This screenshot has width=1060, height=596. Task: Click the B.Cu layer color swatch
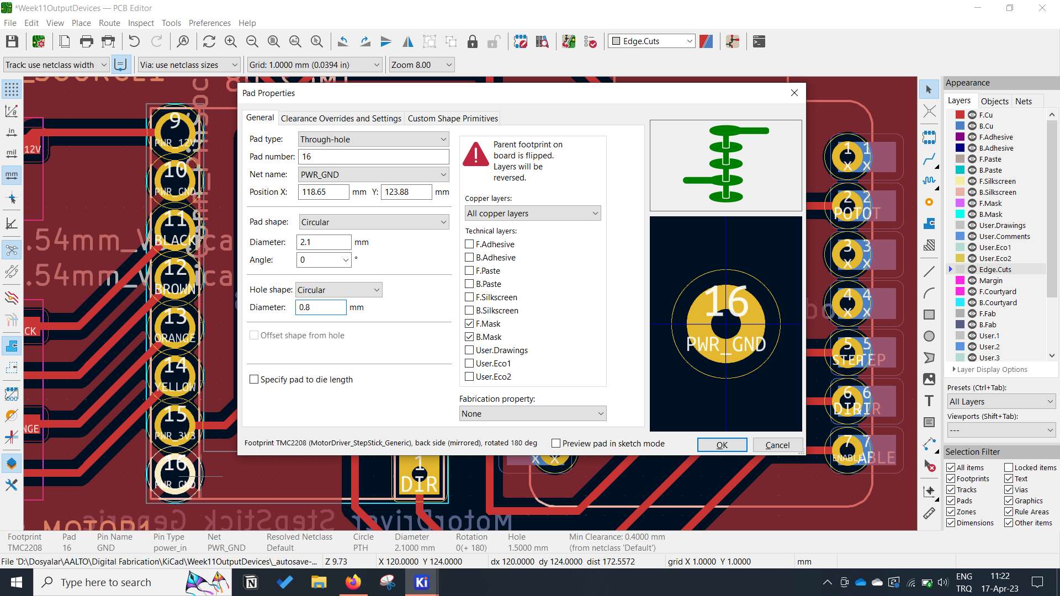click(960, 126)
